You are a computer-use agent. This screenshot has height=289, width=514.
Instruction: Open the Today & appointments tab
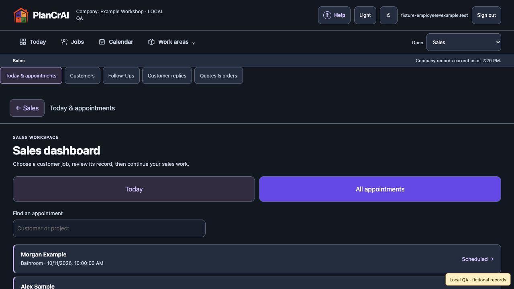pyautogui.click(x=31, y=75)
